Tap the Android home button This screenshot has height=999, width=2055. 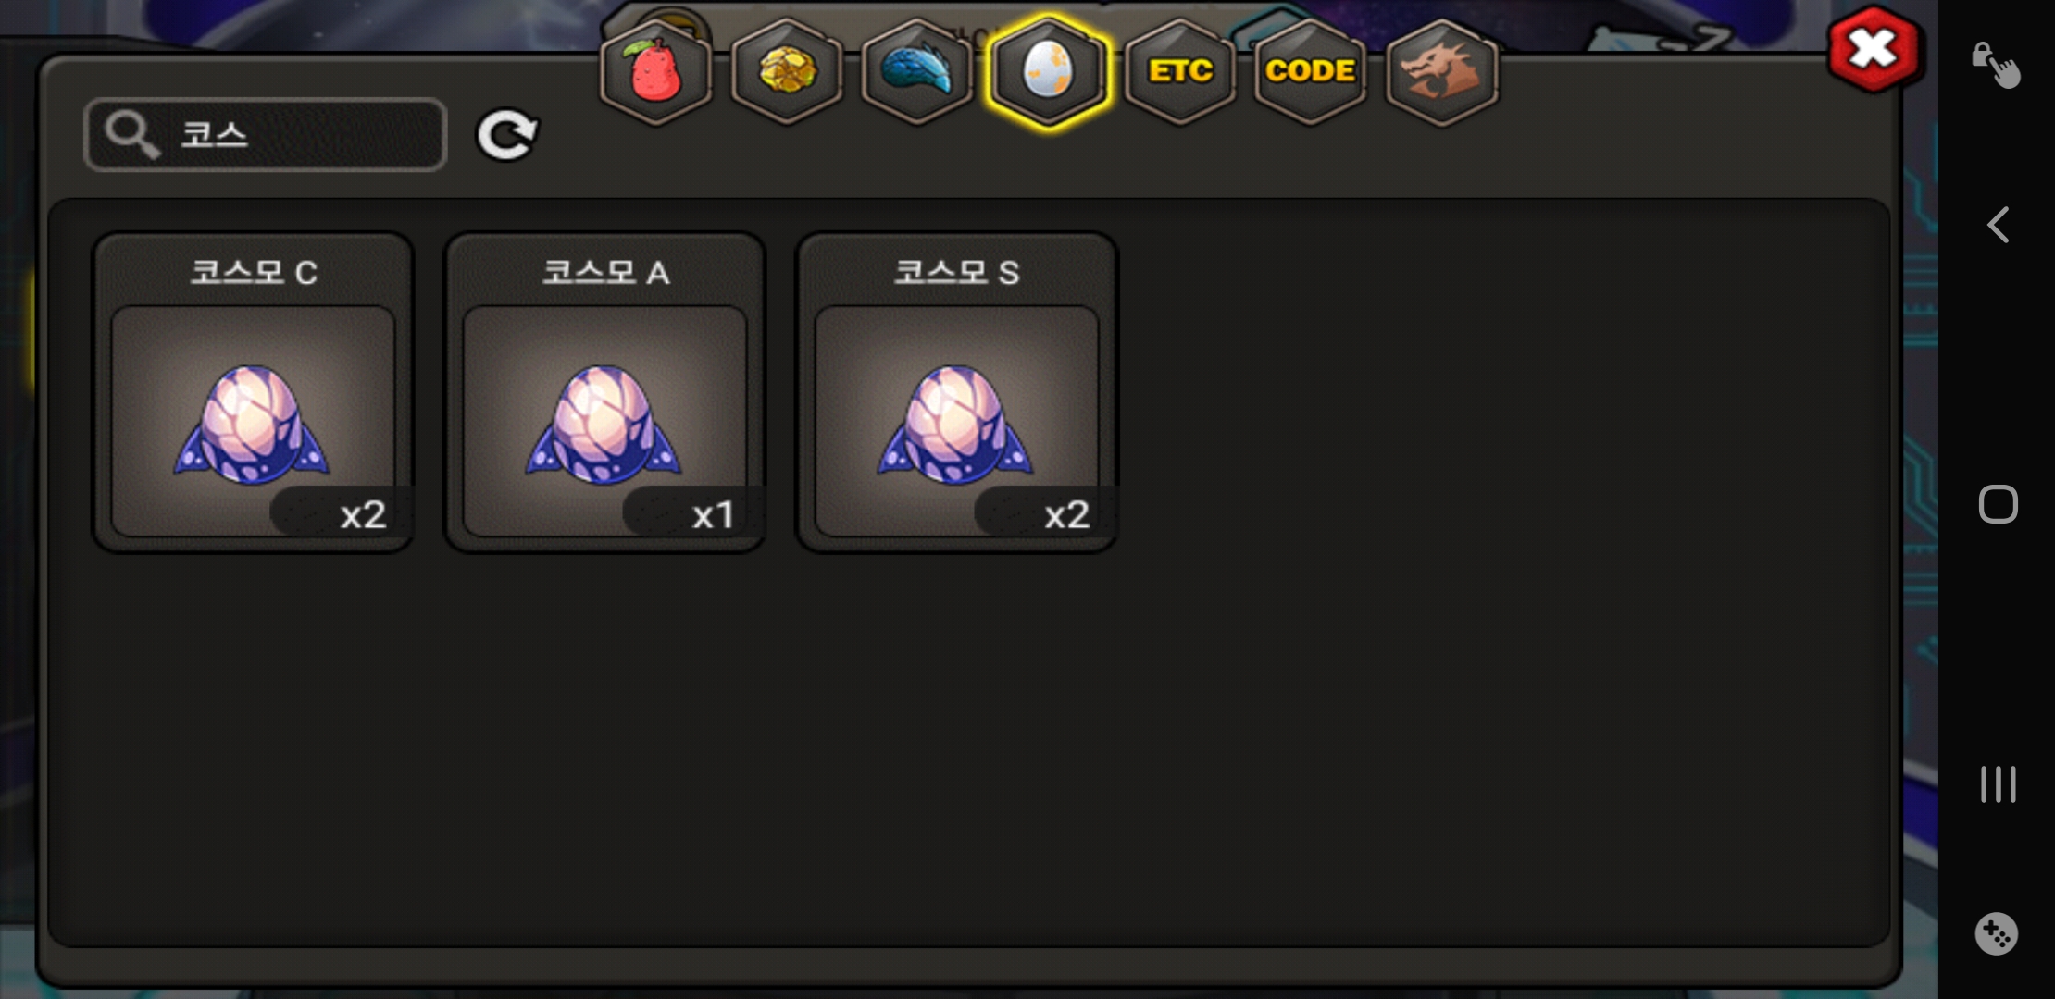pos(1998,504)
